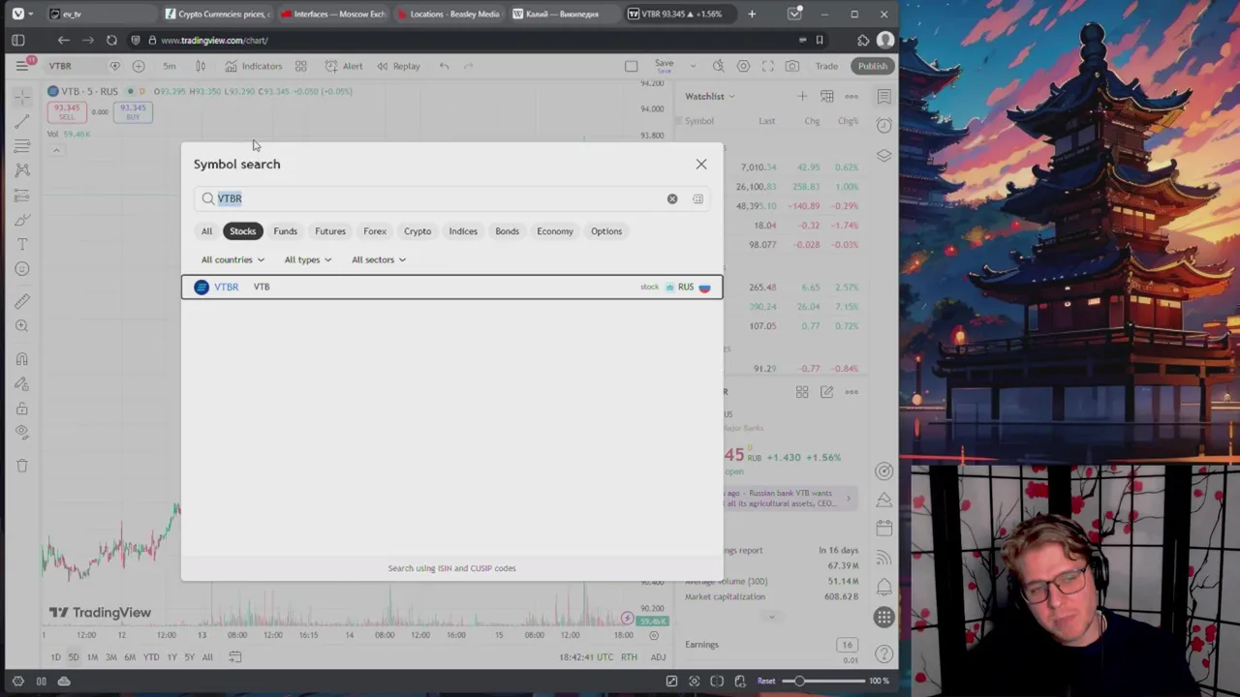Open the Alerts clock icon in right sidebar
The image size is (1240, 697).
tap(883, 126)
